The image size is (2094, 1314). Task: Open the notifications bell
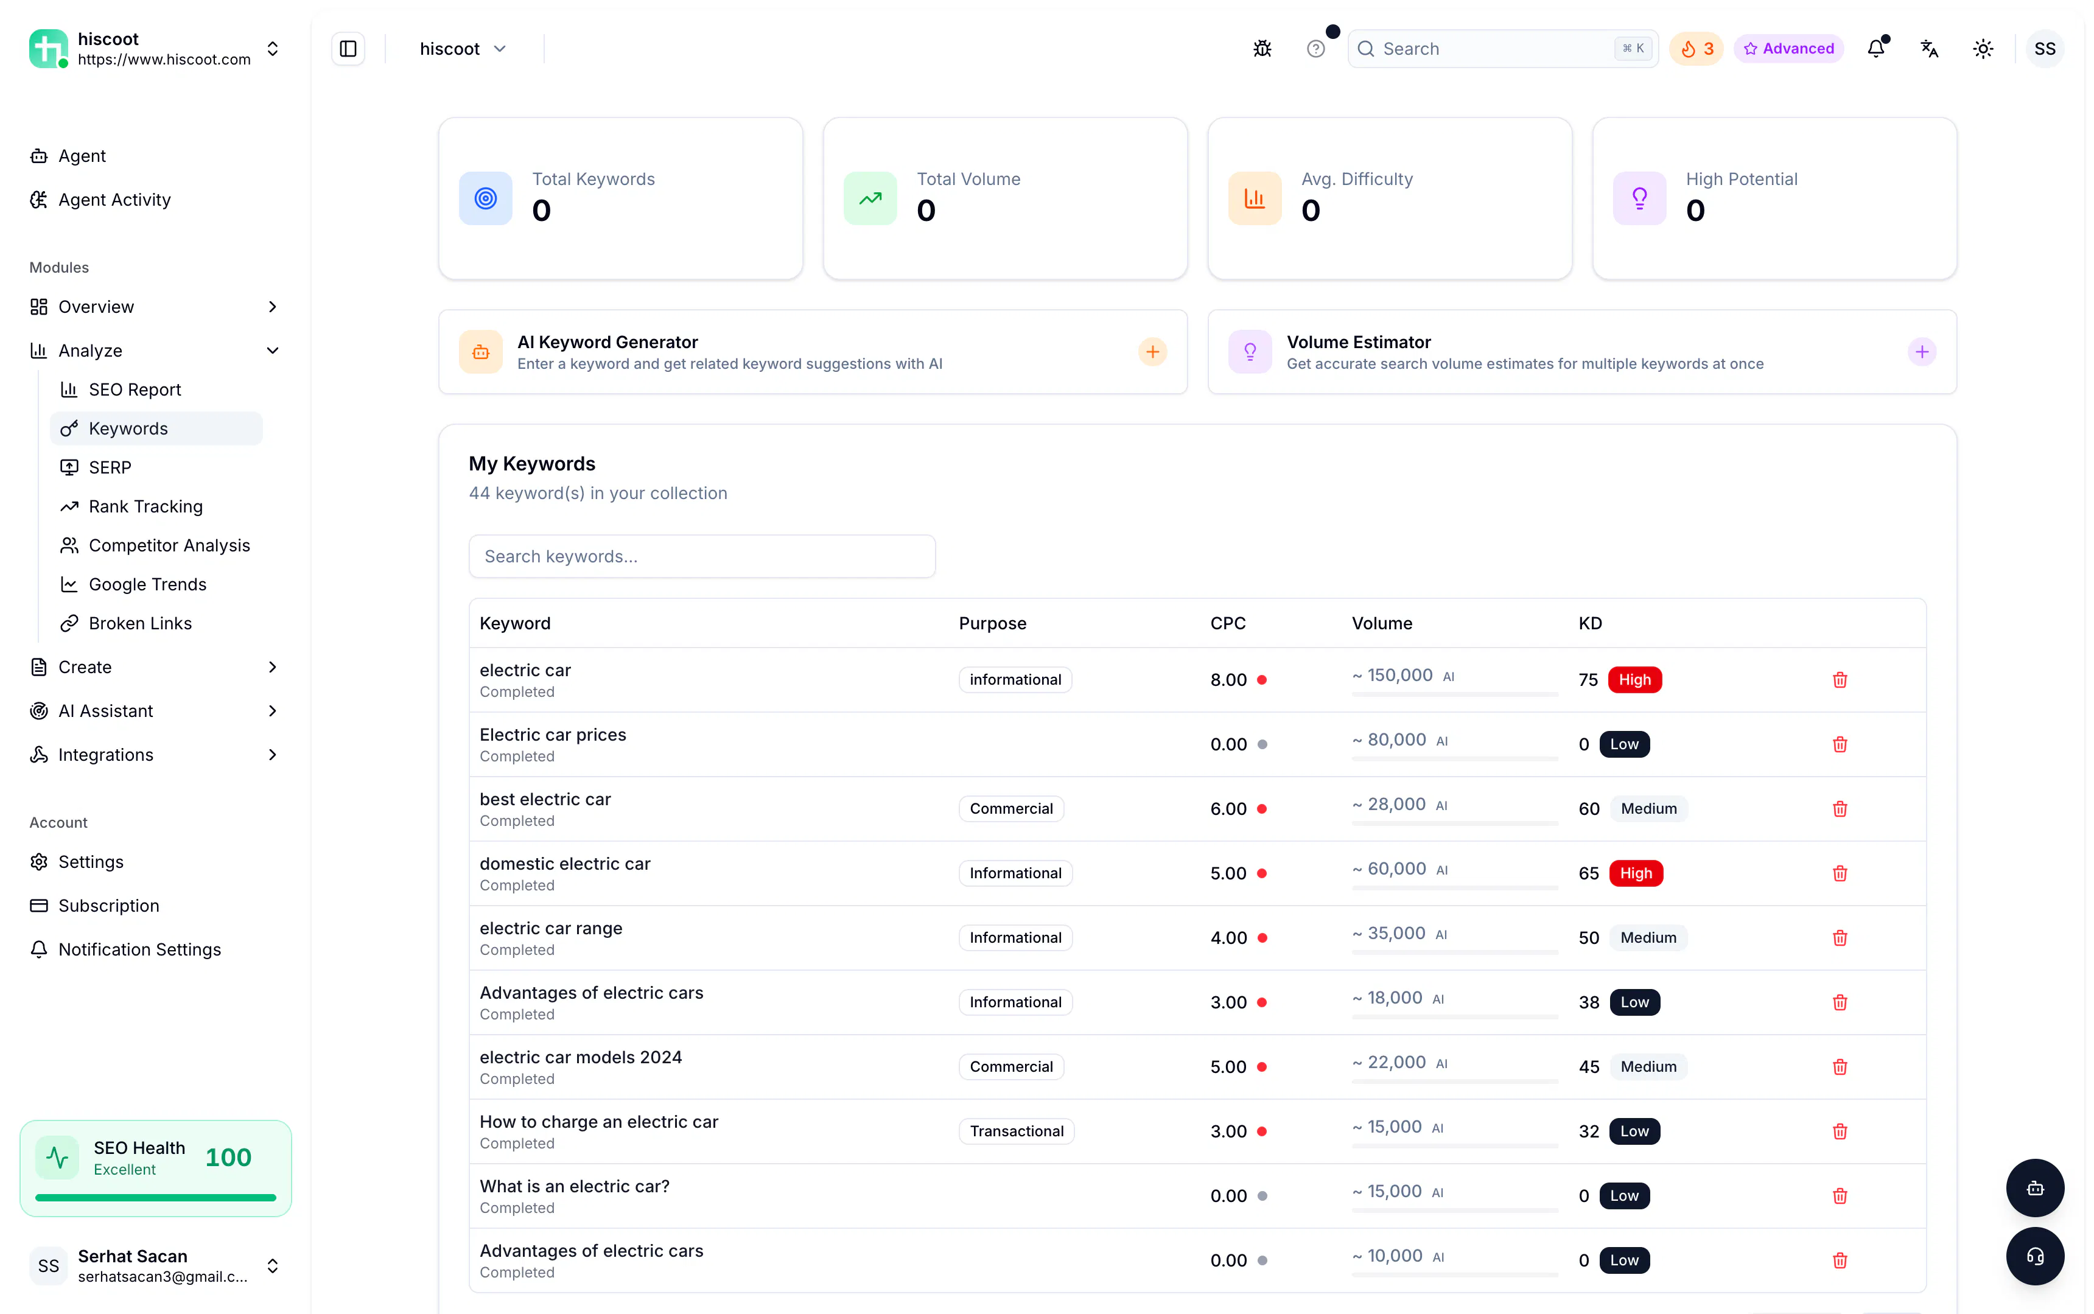click(x=1876, y=49)
